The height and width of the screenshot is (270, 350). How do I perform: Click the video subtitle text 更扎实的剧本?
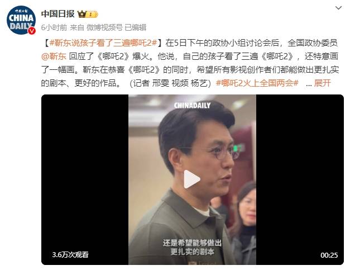point(192,252)
